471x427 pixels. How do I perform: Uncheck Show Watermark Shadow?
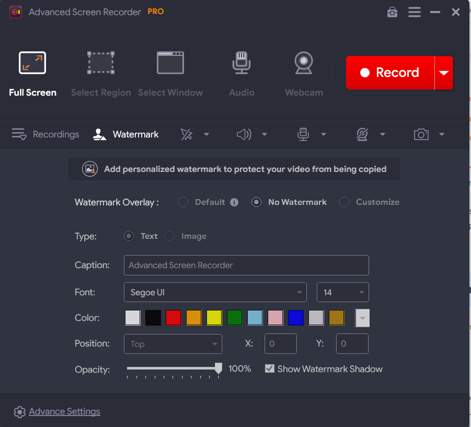pyautogui.click(x=270, y=368)
